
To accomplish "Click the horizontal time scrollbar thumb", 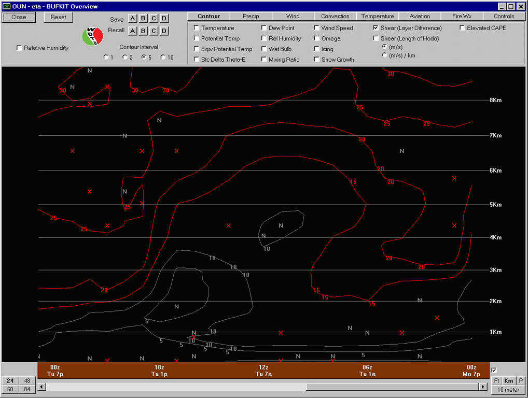I will 393,387.
